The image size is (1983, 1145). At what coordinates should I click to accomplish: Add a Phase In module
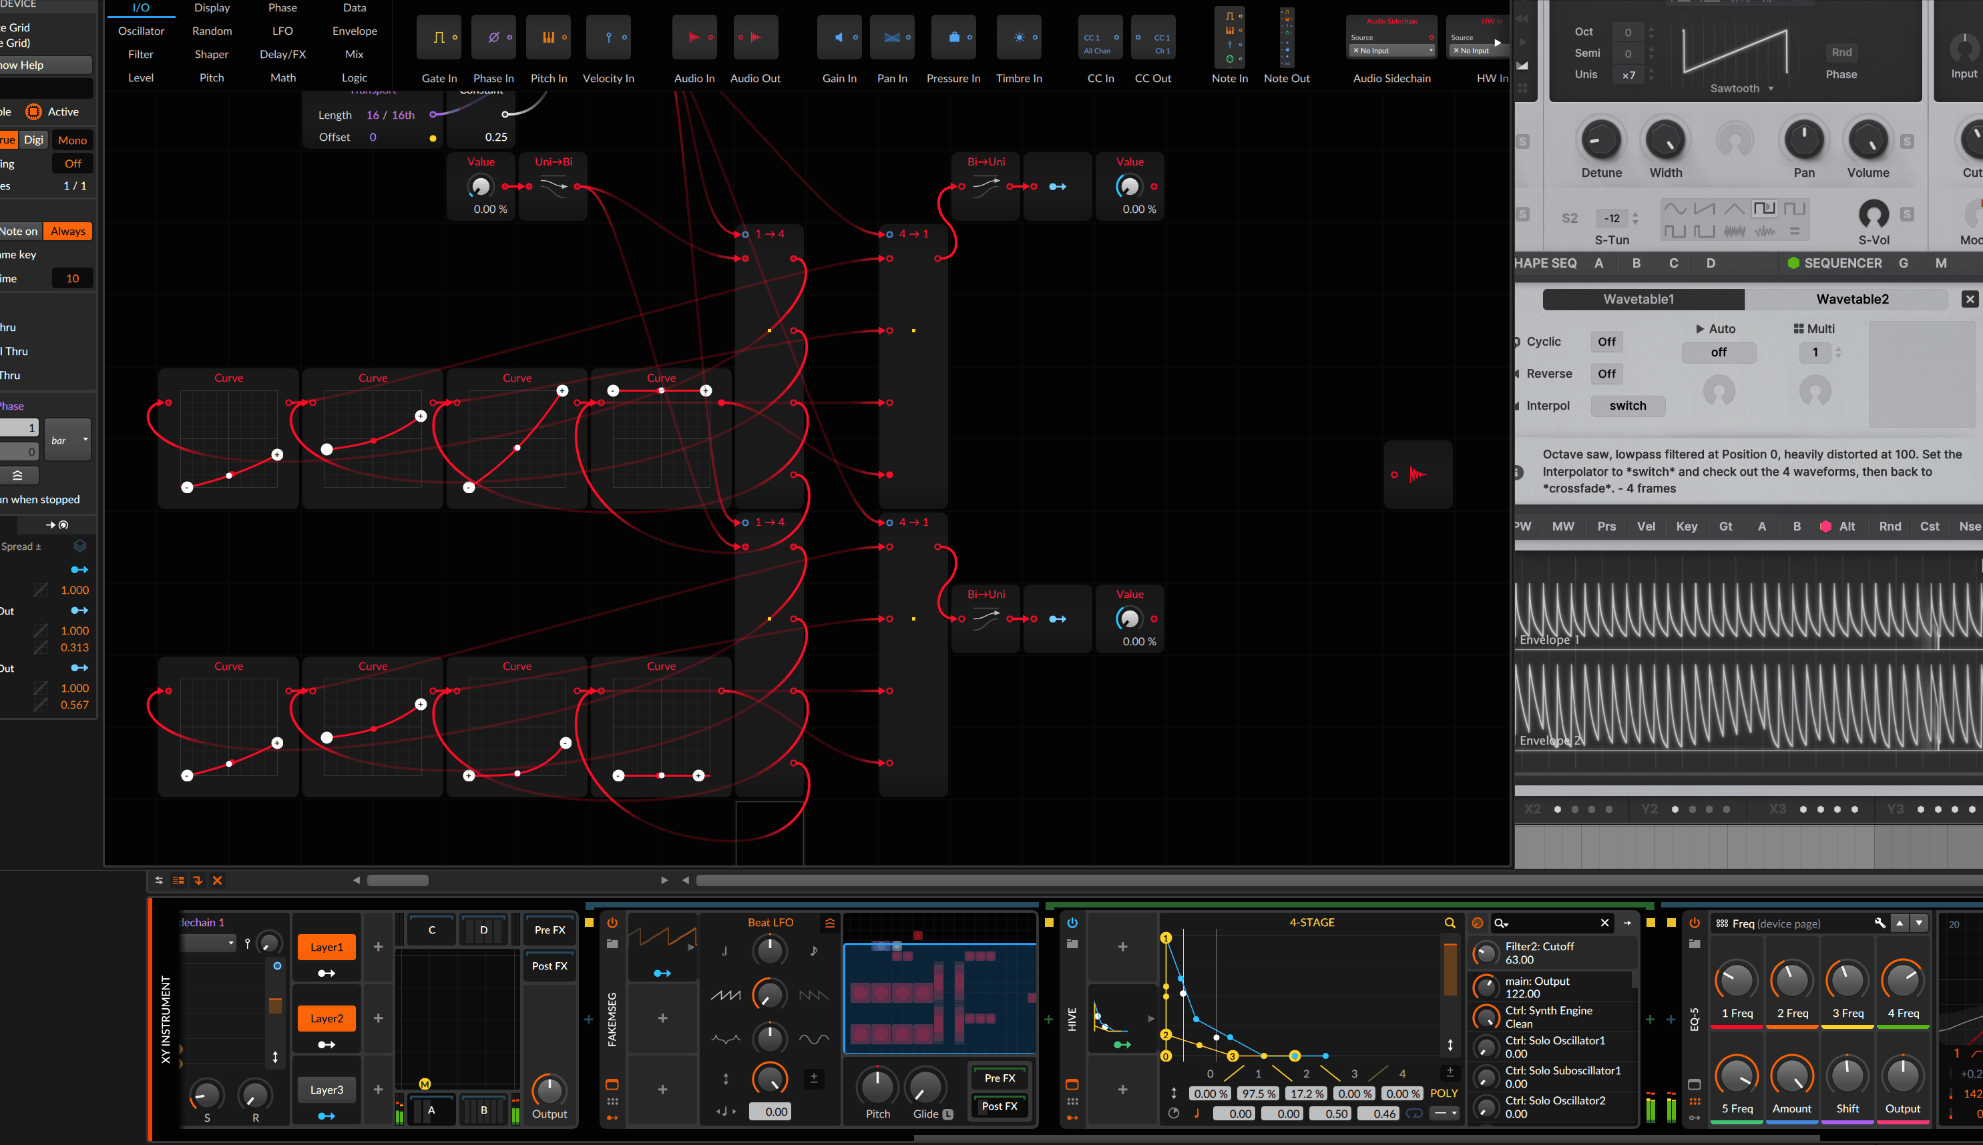493,38
